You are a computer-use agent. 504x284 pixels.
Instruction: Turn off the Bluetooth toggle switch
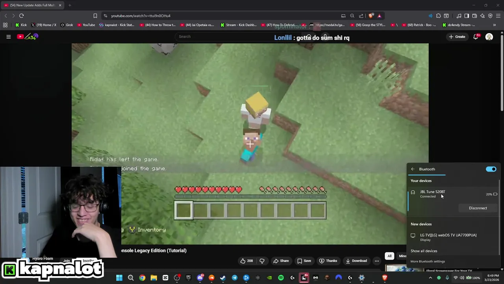point(491,169)
